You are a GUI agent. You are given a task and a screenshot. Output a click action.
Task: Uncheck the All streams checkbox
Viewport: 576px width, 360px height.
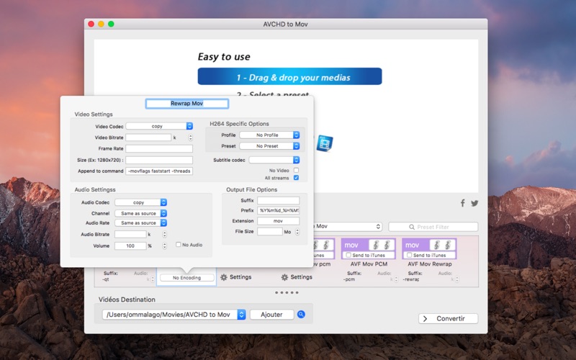point(296,178)
